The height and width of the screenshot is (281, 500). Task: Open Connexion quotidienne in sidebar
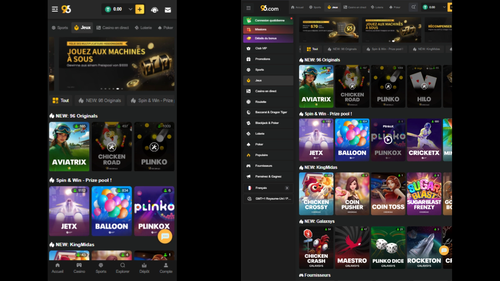(x=268, y=20)
